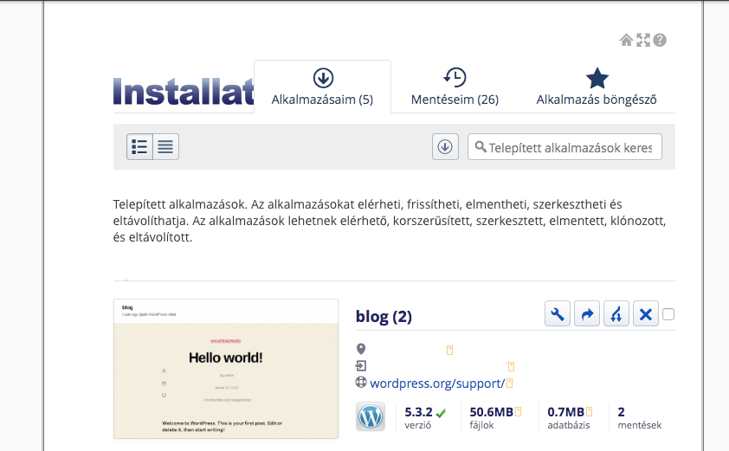
Task: Tick the blog (2) selection checkbox
Action: point(668,314)
